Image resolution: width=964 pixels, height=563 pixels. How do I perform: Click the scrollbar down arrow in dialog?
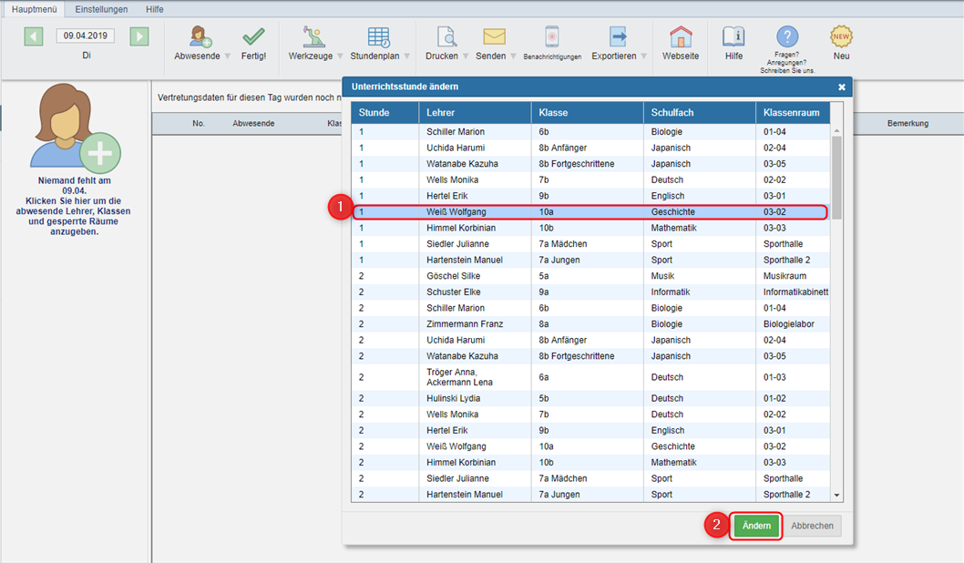click(836, 496)
